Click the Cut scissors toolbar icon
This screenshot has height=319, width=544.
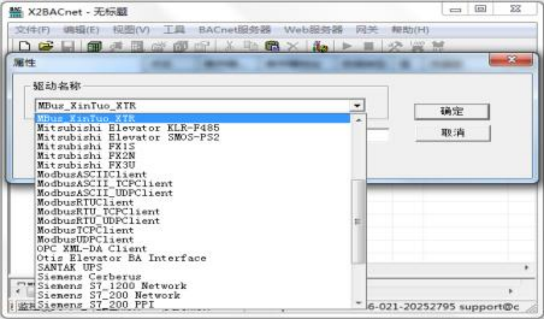230,47
